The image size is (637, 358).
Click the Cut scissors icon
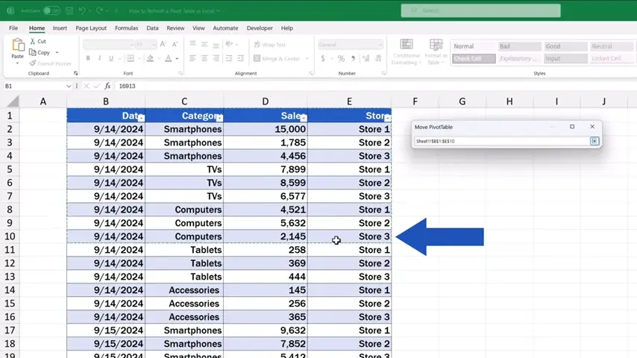click(32, 42)
